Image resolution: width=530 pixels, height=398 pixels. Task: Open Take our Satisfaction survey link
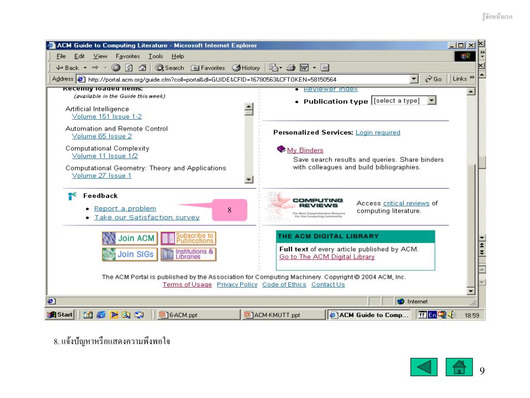point(146,217)
